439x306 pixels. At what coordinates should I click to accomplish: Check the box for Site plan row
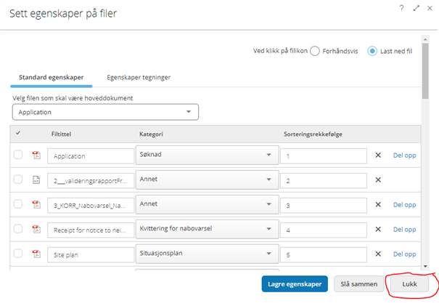[18, 253]
